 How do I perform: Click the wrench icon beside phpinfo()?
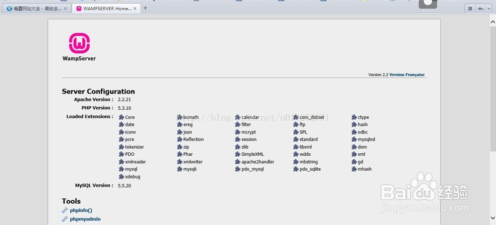pyautogui.click(x=65, y=210)
